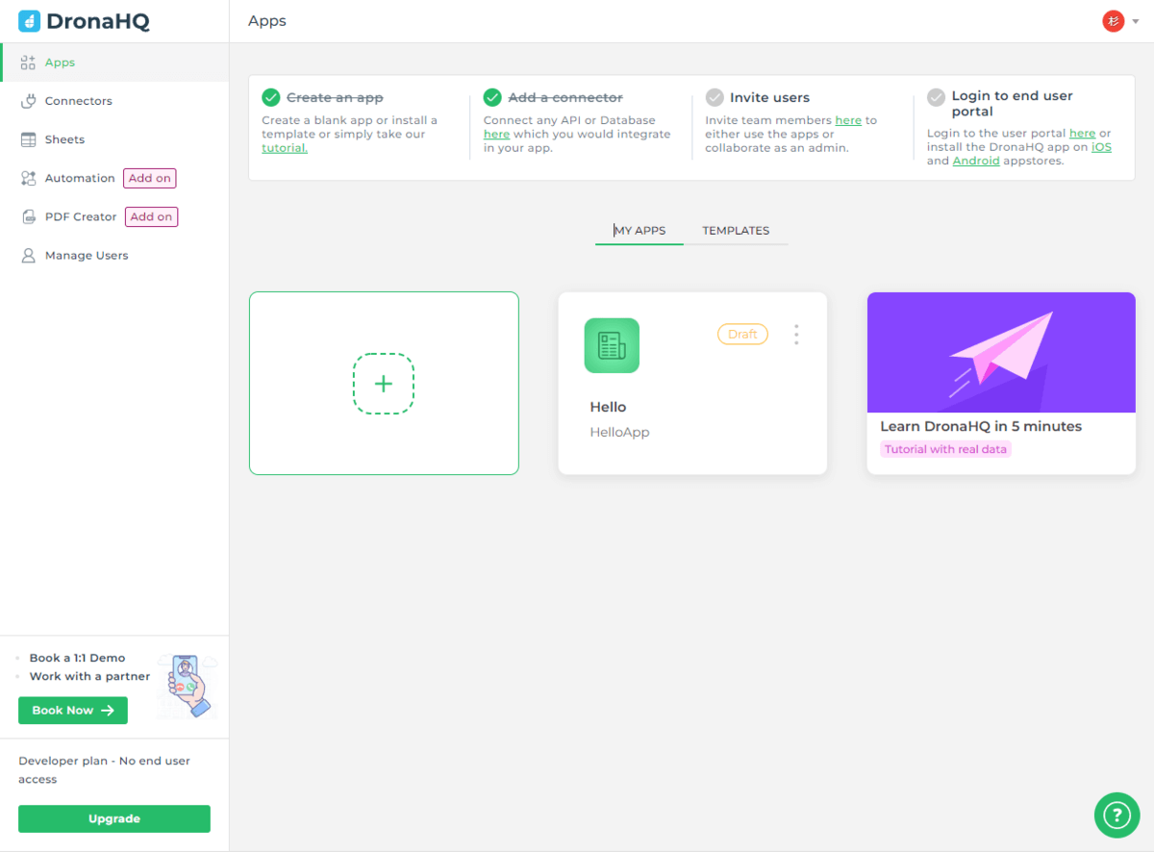The image size is (1154, 852).
Task: Switch to the MY APPS tab
Action: (x=640, y=231)
